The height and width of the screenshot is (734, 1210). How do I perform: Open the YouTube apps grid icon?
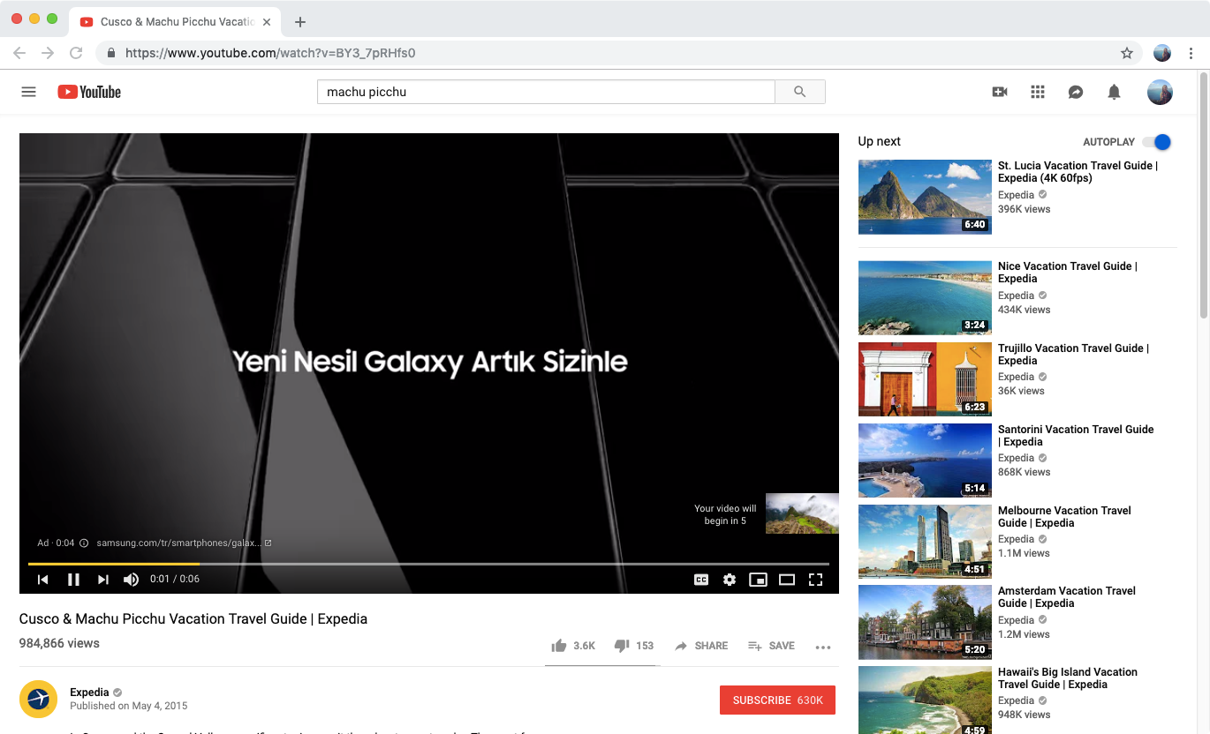[1038, 92]
